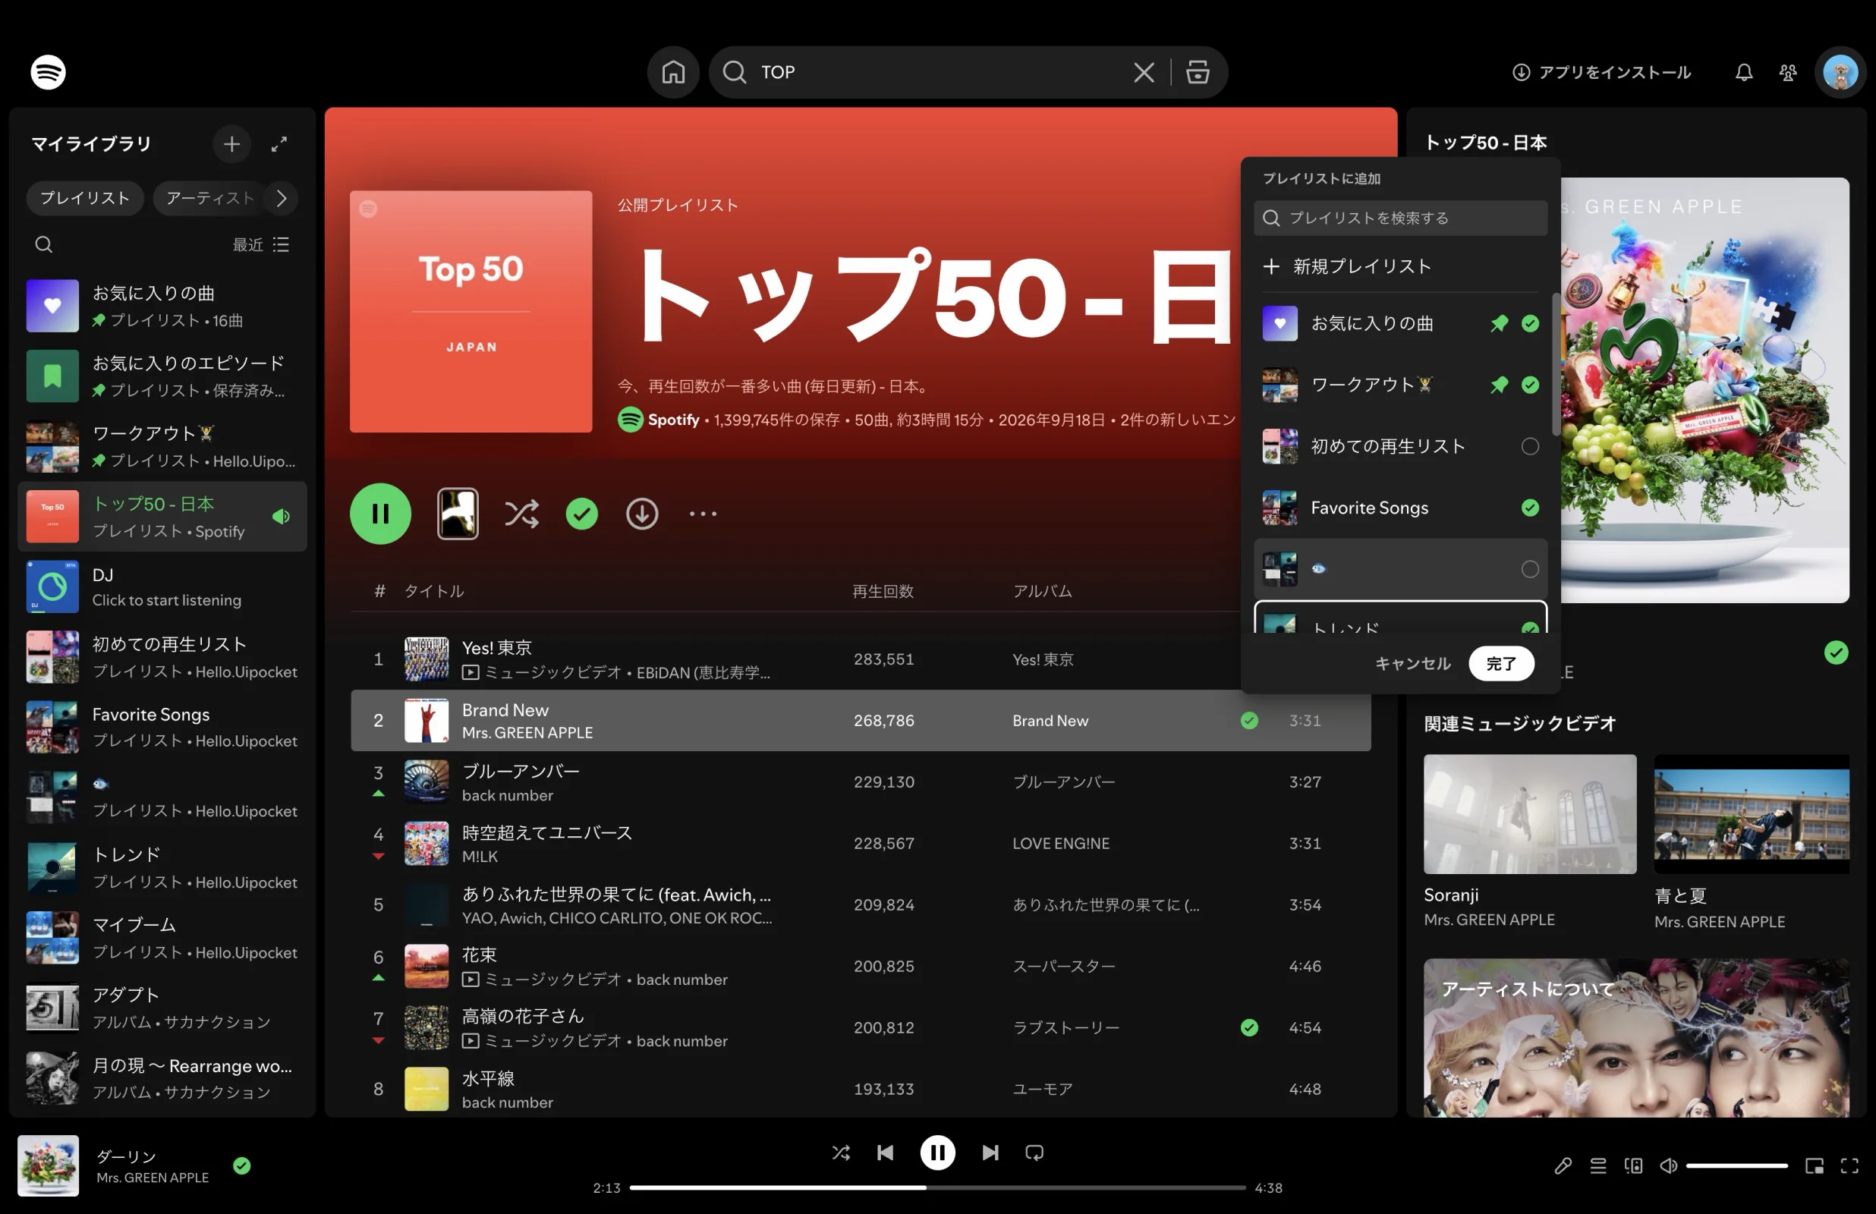Toggle saved check on 高嶺の花子さん row
Image resolution: width=1876 pixels, height=1214 pixels.
click(x=1249, y=1027)
